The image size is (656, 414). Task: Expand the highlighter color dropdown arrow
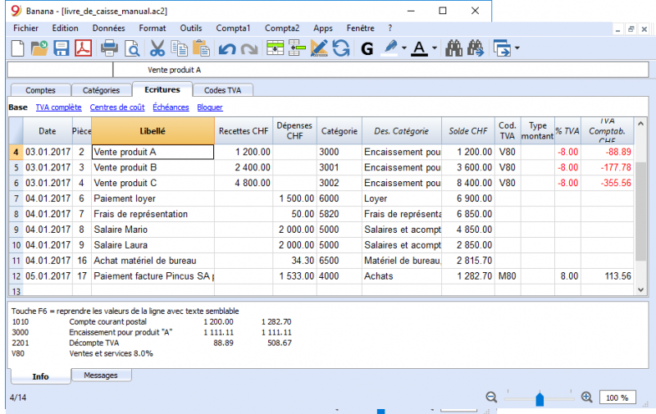[403, 48]
